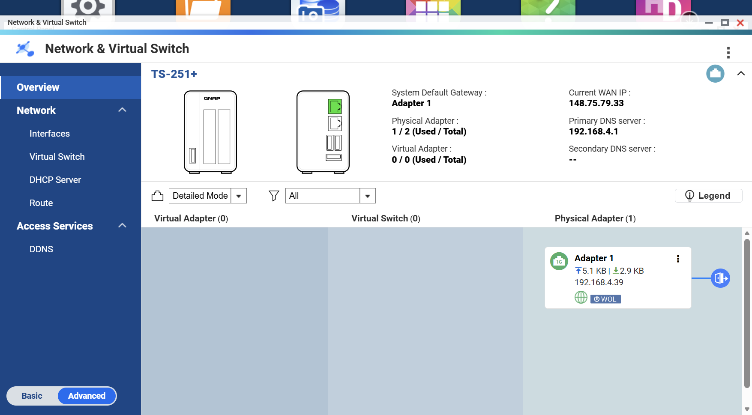Click the green desktop app icon
The height and width of the screenshot is (415, 752).
[548, 8]
